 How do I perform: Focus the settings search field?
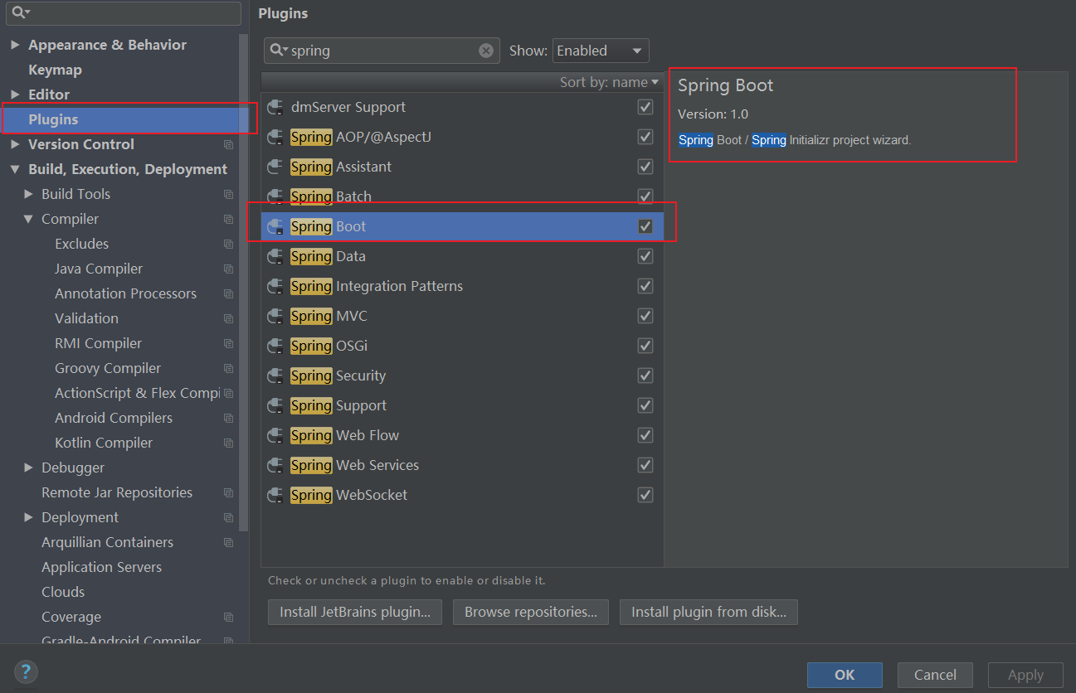[x=124, y=12]
